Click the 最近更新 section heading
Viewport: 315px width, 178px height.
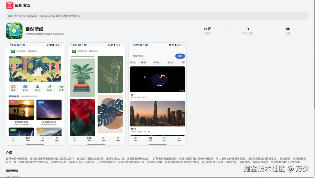[12, 171]
